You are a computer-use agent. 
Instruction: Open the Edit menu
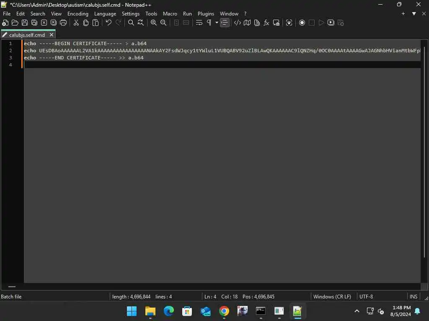[21, 14]
